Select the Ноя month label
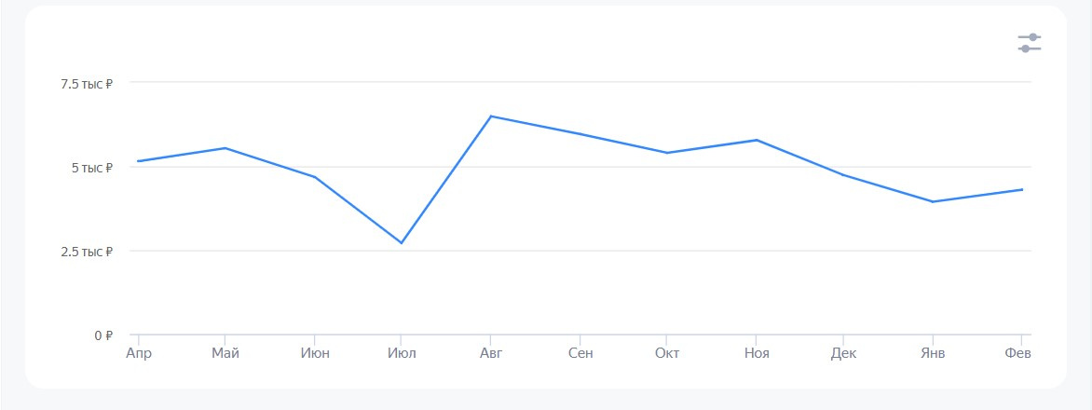This screenshot has height=410, width=1092. (757, 353)
